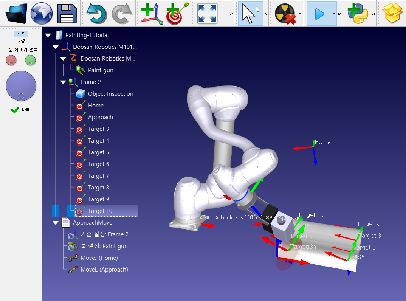Open dropdown arrow beside play button
Image resolution: width=406 pixels, height=301 pixels.
(334, 14)
